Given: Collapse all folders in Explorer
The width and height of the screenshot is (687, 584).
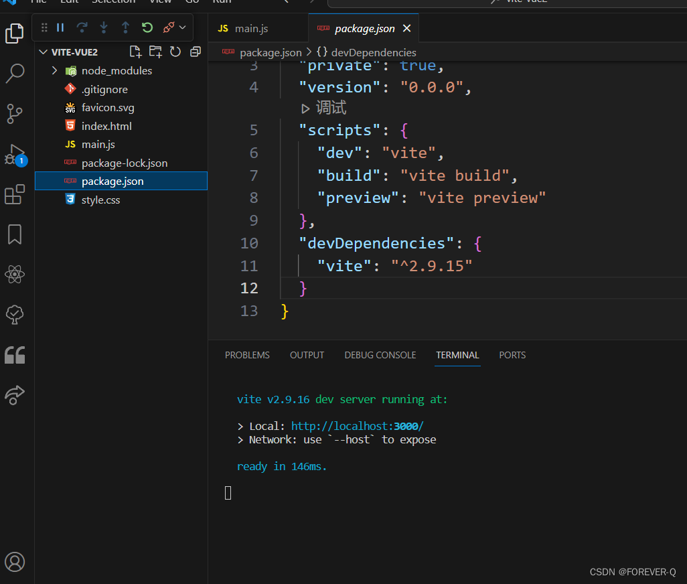Looking at the screenshot, I should (195, 51).
